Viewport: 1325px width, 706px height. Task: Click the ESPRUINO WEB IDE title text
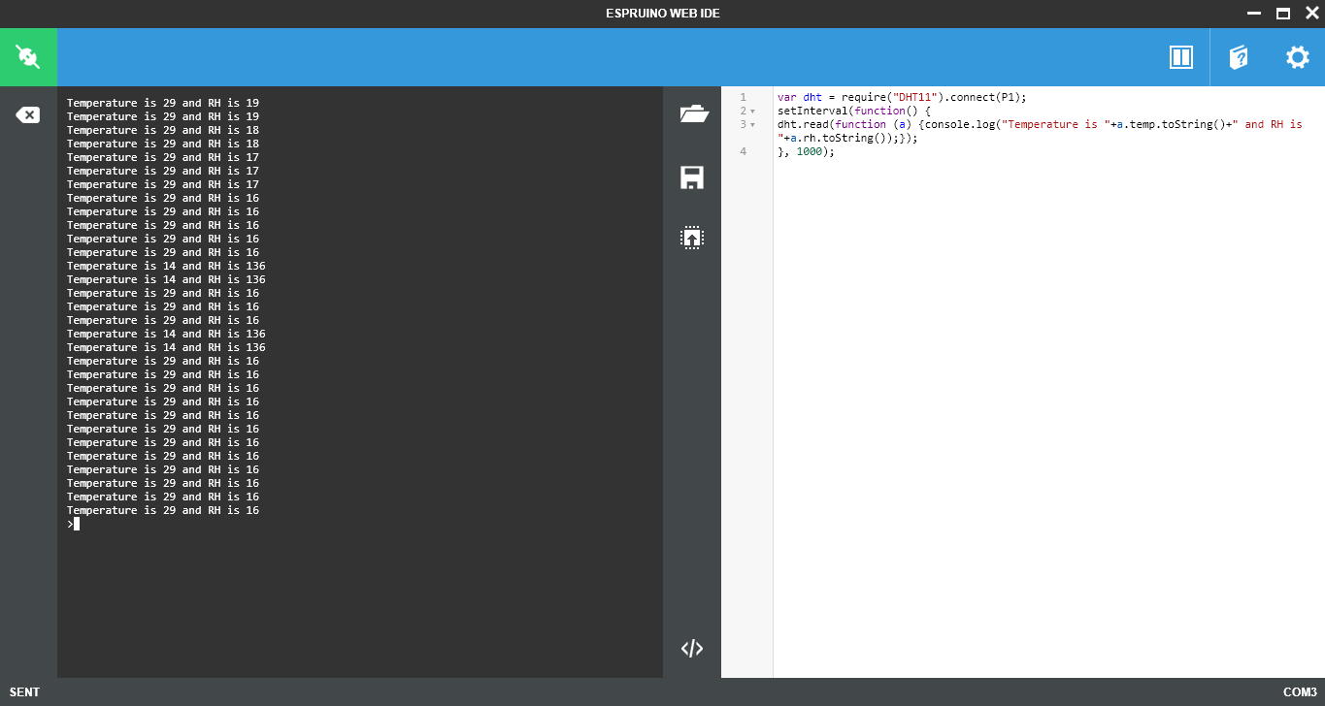[x=663, y=14]
